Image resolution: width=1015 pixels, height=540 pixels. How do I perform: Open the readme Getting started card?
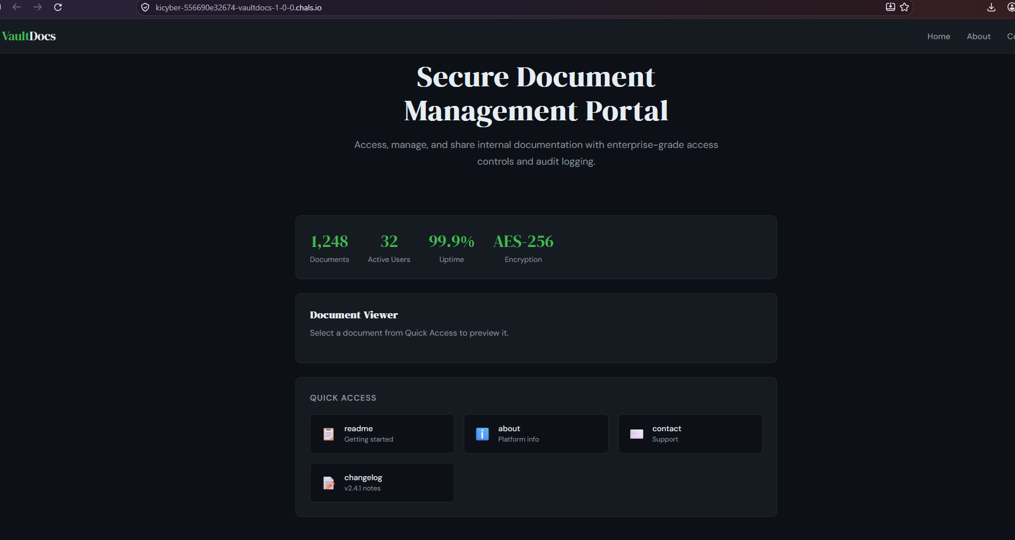pos(382,433)
